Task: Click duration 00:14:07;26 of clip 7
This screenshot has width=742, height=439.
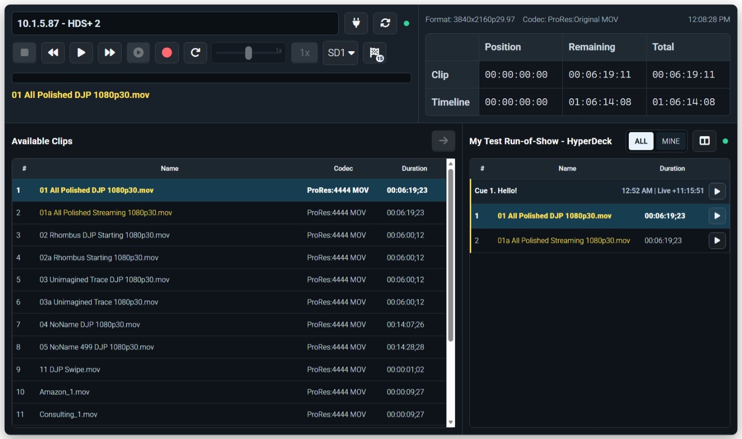Action: tap(405, 325)
